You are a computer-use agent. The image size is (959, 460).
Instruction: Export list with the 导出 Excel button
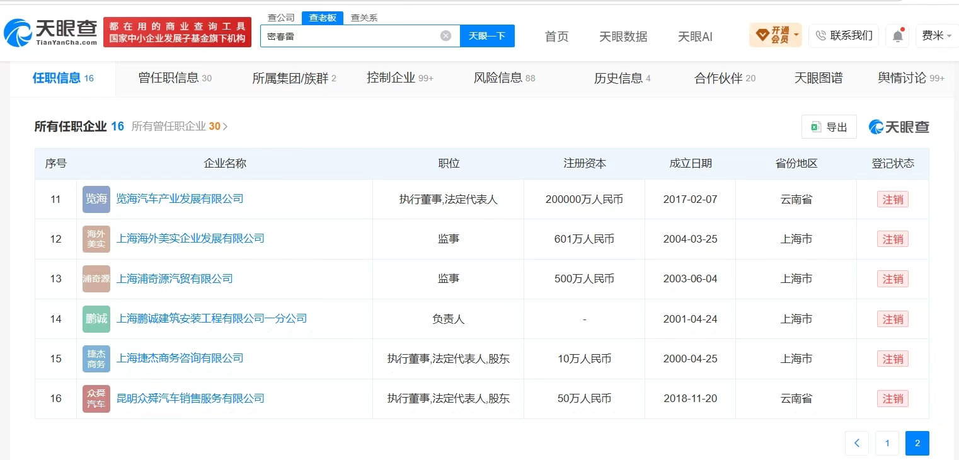click(829, 127)
